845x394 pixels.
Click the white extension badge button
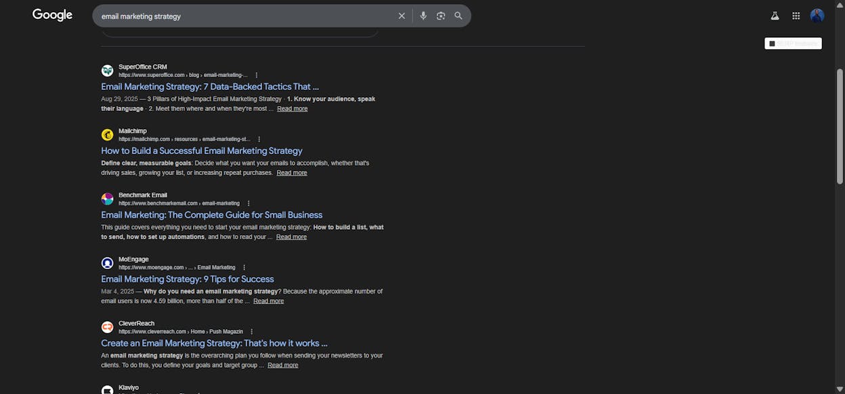click(x=793, y=43)
